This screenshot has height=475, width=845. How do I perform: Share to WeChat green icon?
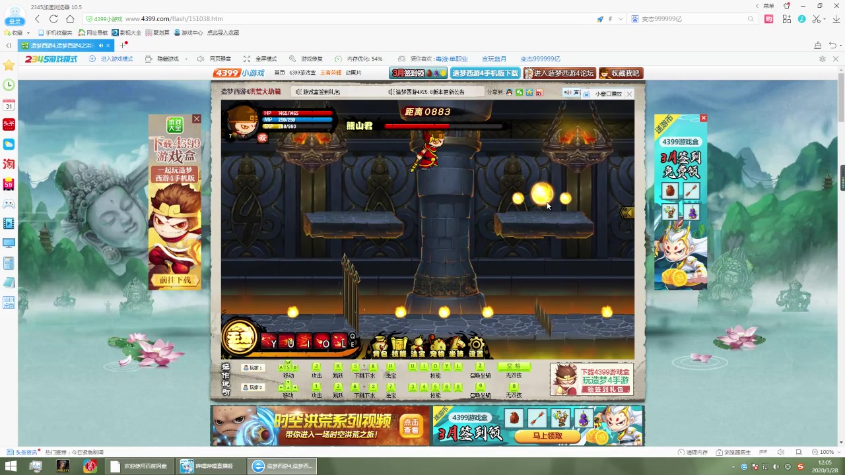519,92
